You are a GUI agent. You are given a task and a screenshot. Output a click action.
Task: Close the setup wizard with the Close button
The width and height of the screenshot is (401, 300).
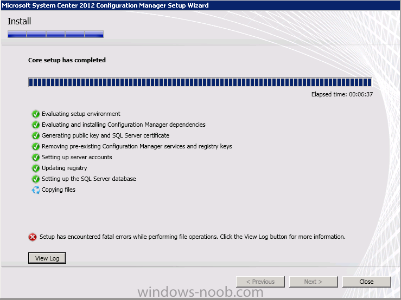(366, 282)
